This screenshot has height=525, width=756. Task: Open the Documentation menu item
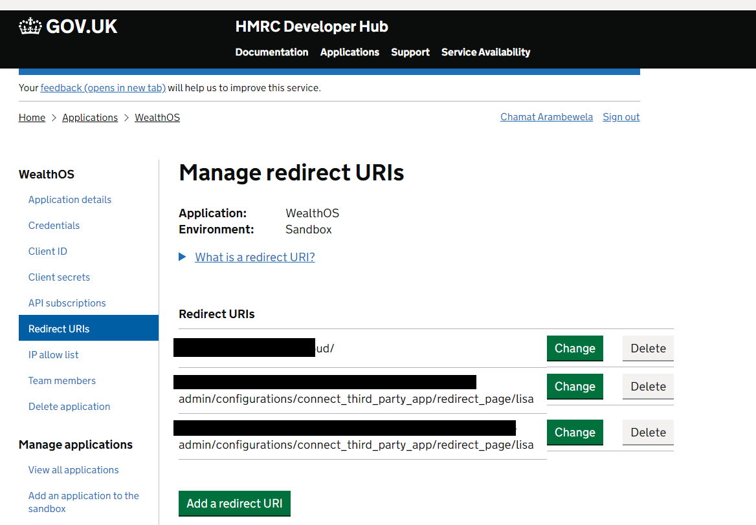point(271,52)
